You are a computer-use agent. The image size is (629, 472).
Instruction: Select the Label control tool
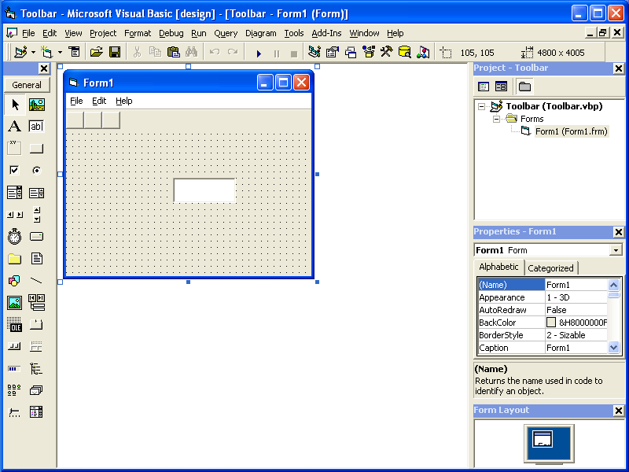(x=15, y=127)
